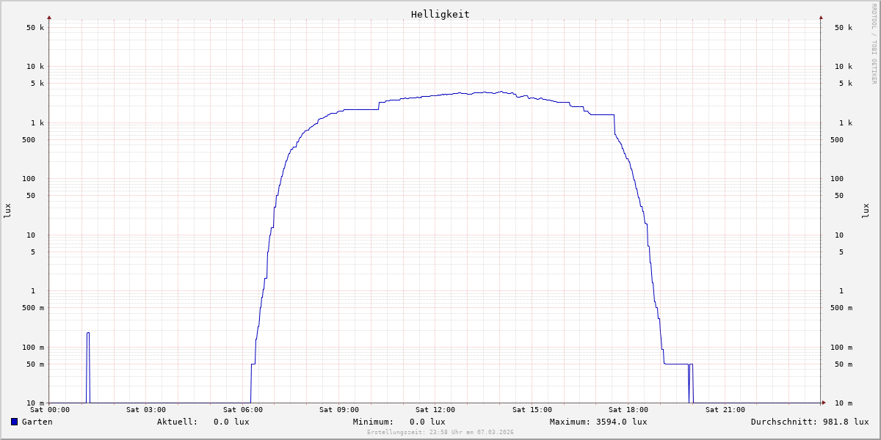Click the Garten legend label
Image resolution: width=881 pixels, height=440 pixels.
point(37,422)
